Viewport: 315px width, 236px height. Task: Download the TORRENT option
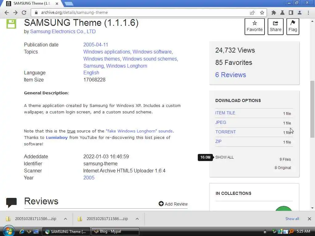(225, 132)
